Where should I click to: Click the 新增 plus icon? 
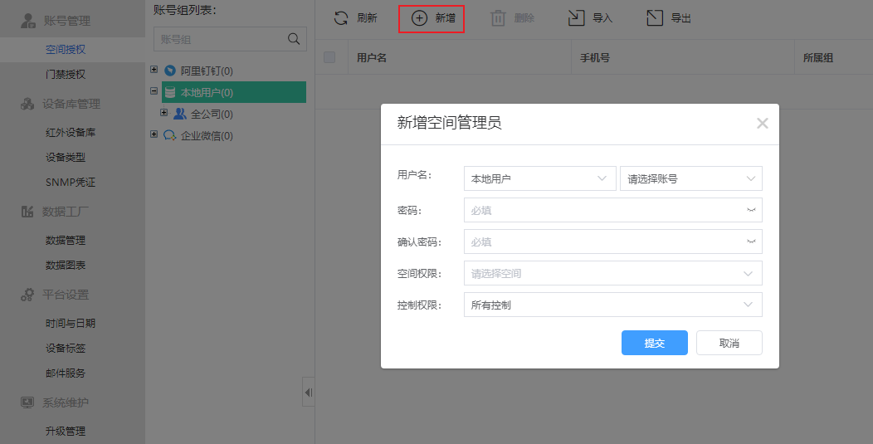(419, 18)
